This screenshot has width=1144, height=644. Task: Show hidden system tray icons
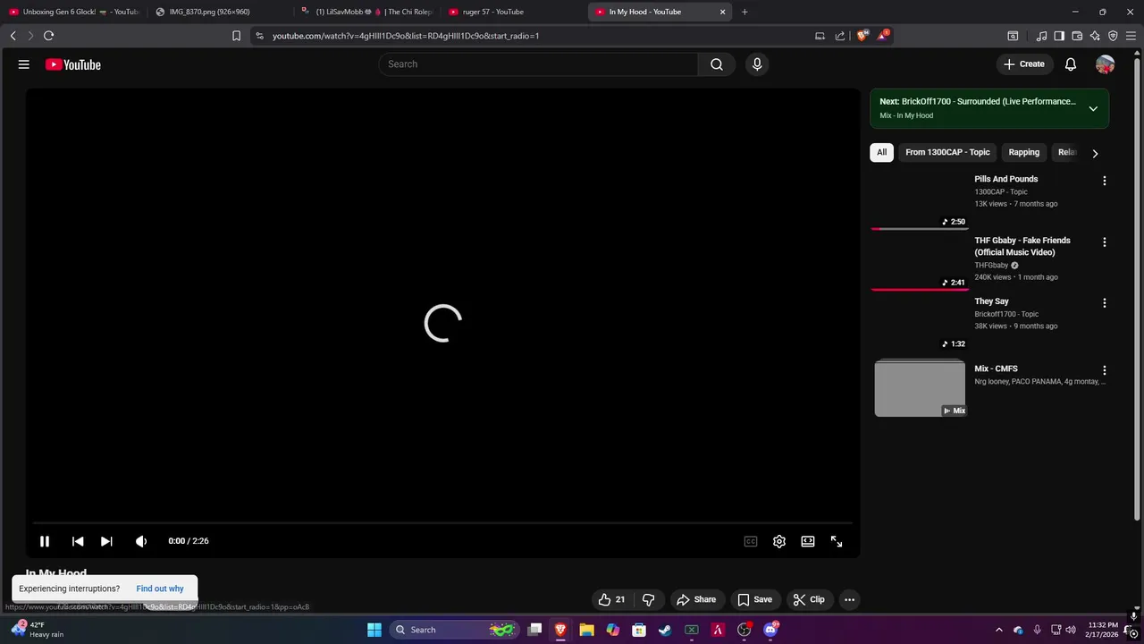tap(999, 630)
